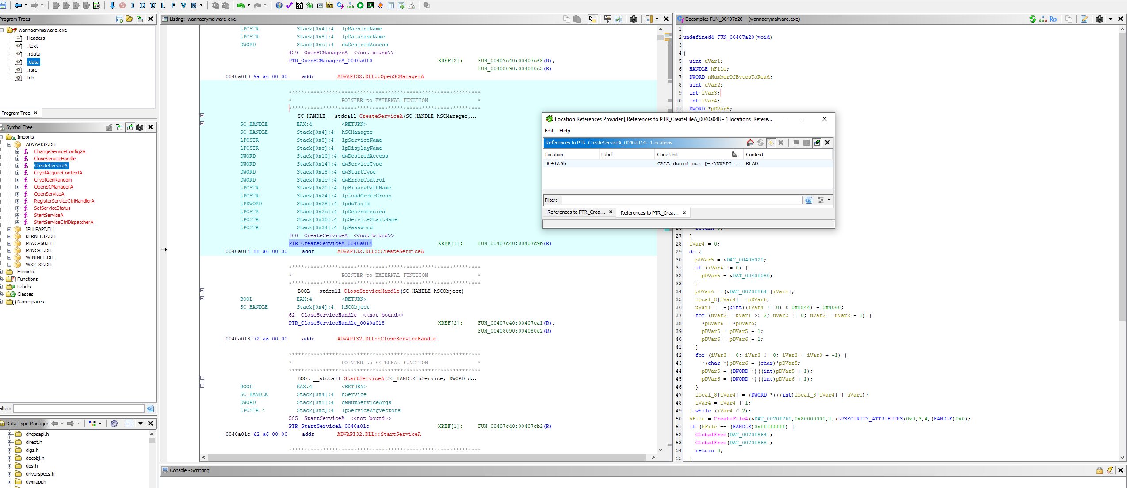This screenshot has height=488, width=1127.
Task: Collapse the ADVAPI32.DLL imports folder
Action: click(x=9, y=144)
